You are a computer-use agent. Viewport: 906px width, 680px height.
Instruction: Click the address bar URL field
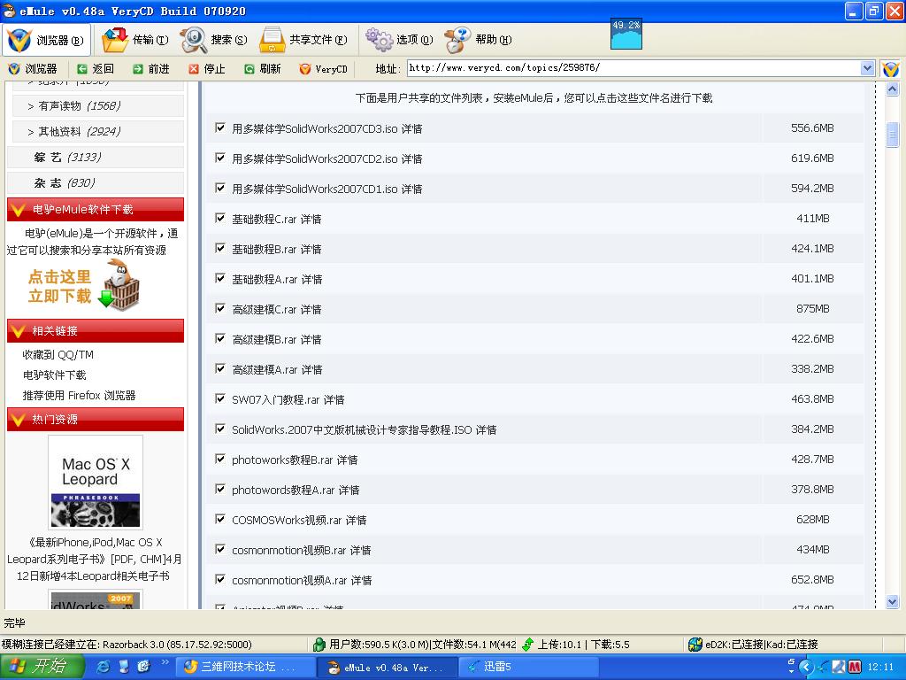pyautogui.click(x=633, y=68)
